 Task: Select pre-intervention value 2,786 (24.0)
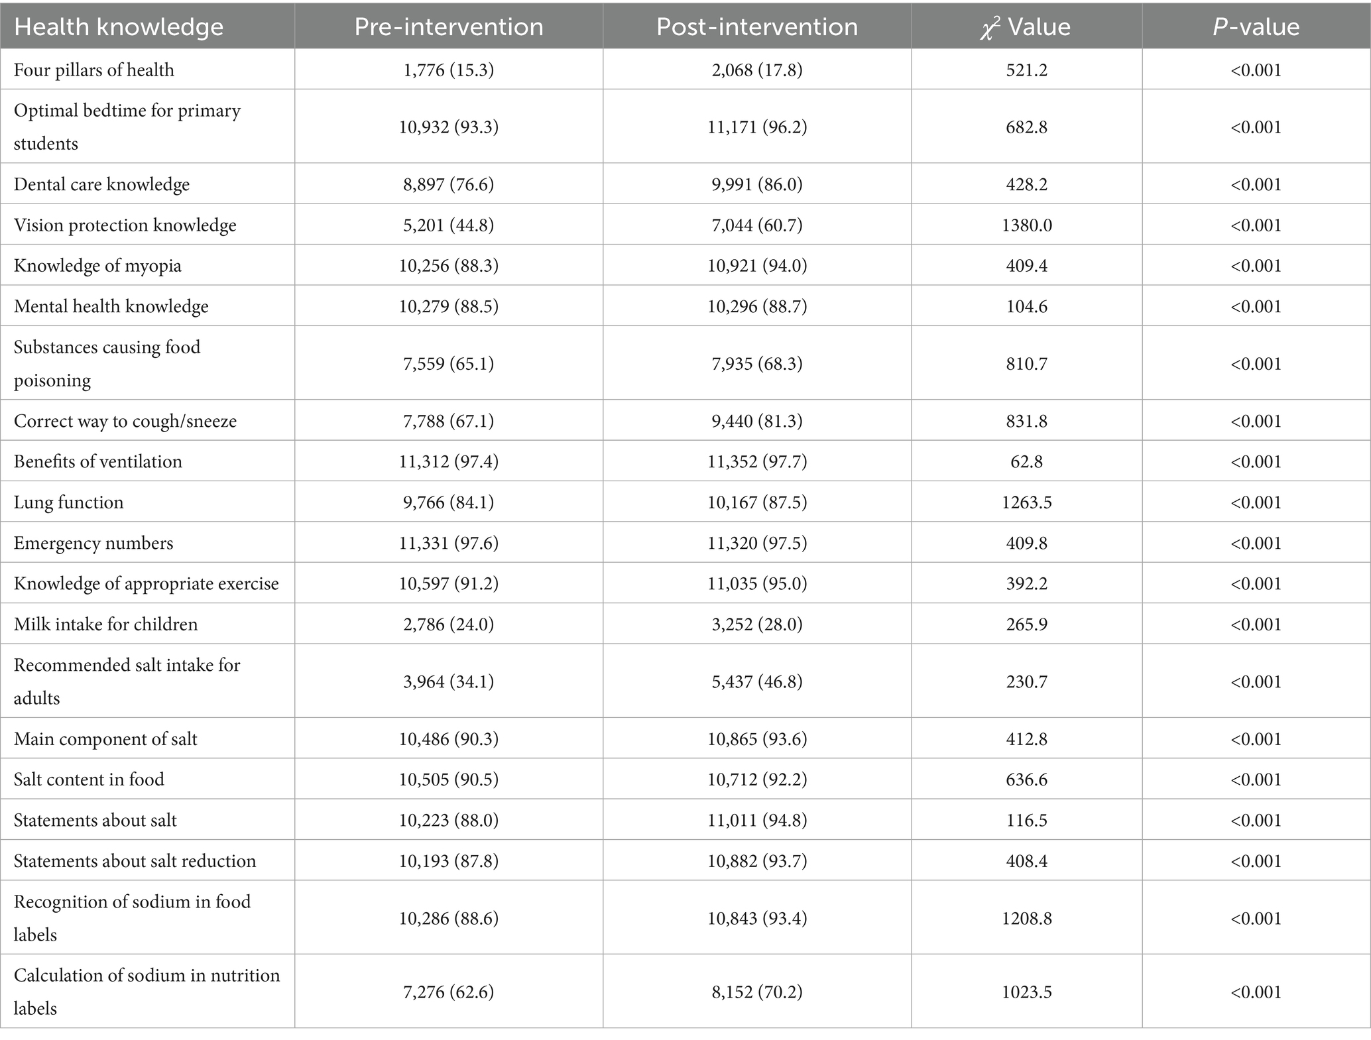(x=449, y=624)
